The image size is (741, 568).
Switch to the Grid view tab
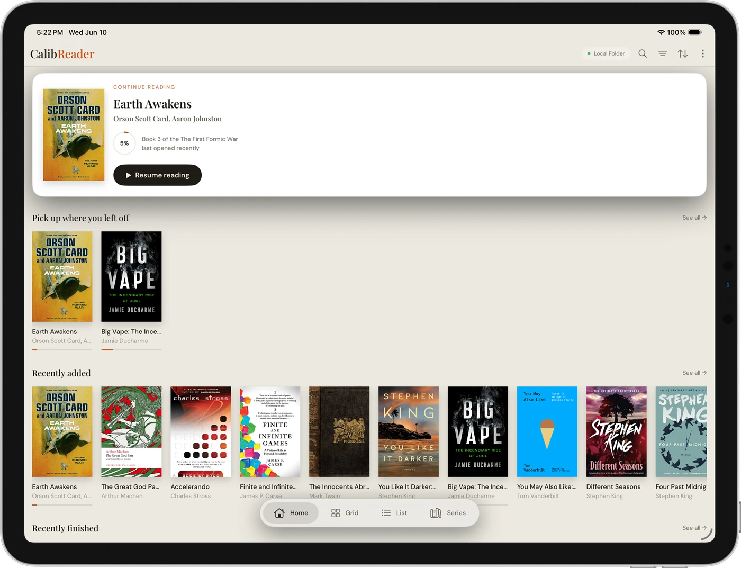click(x=345, y=513)
